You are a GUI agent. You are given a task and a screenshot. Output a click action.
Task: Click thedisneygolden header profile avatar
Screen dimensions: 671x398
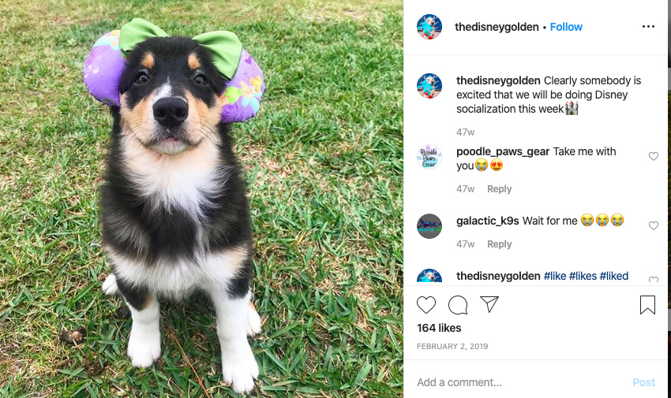429,27
